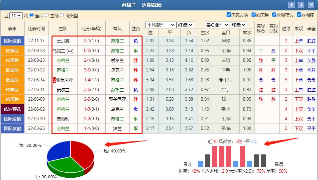Open team 爱尔兰 as away in 22-09-25 row
Viewport: 318px width, 180px height.
point(117,60)
